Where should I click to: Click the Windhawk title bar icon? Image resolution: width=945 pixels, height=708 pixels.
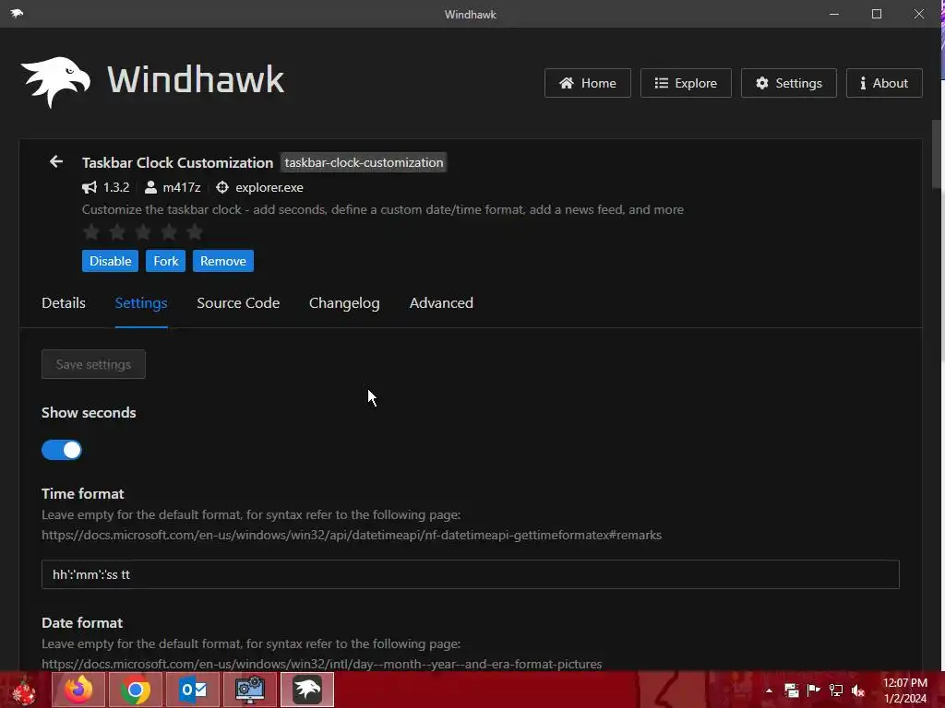pyautogui.click(x=17, y=13)
